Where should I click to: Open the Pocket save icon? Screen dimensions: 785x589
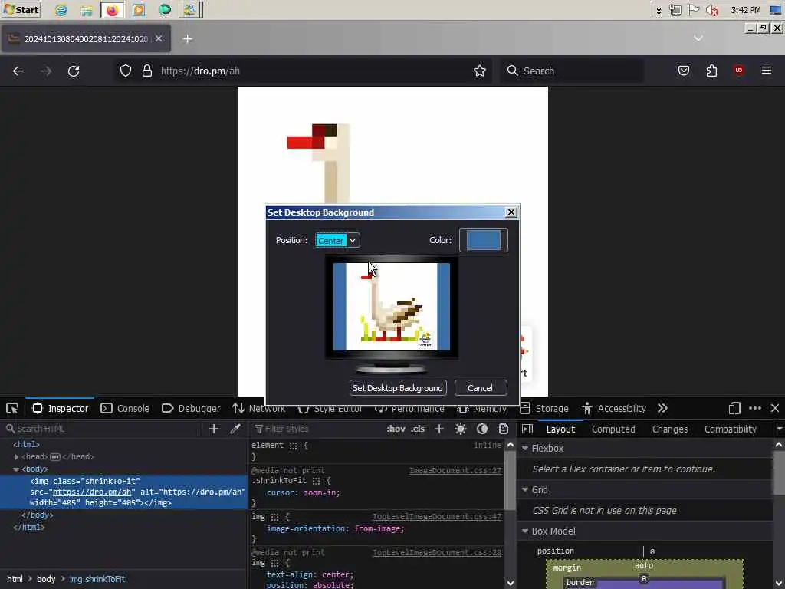click(x=683, y=71)
